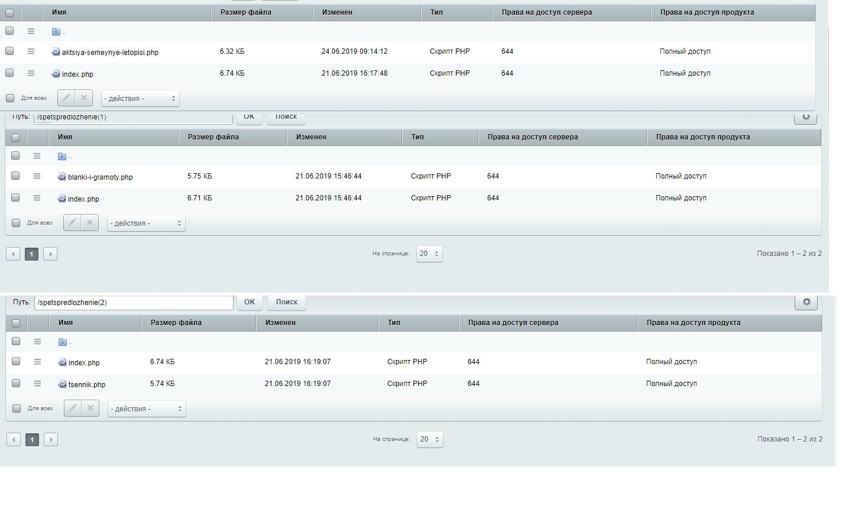
Task: Tick checkbox for 6.71 КБ index.php
Action: click(x=15, y=197)
